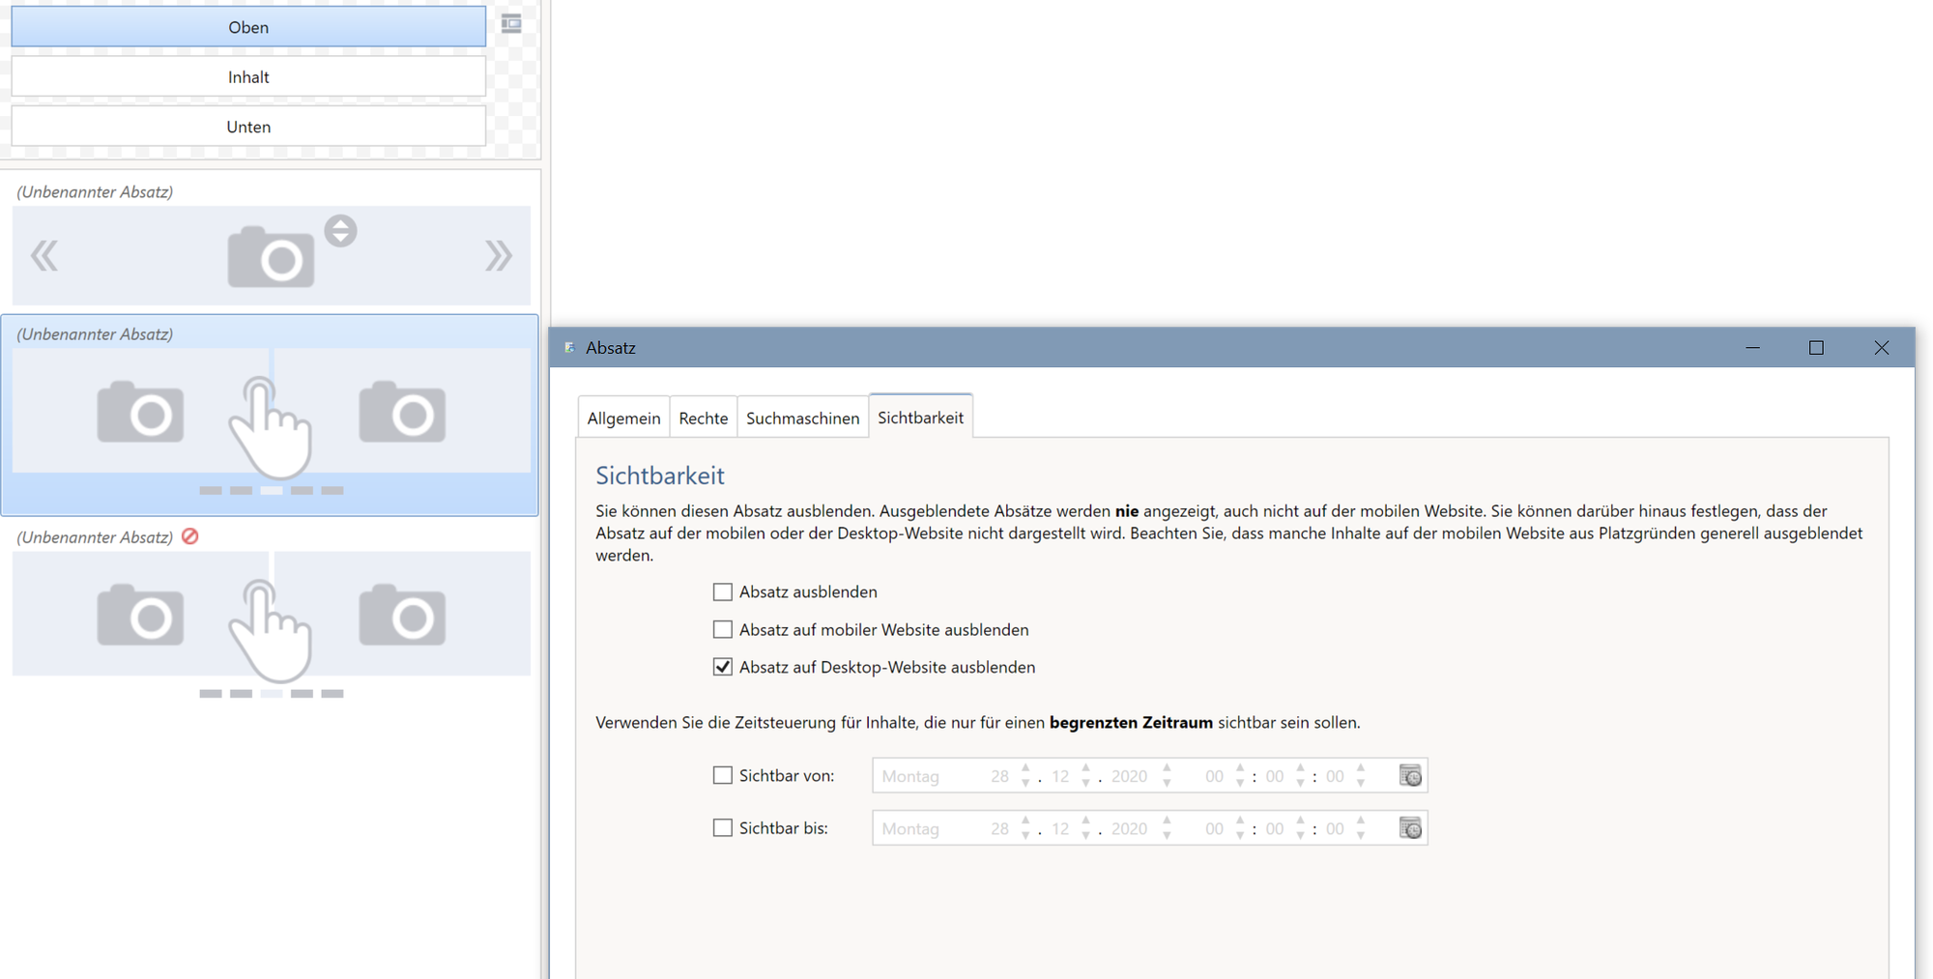
Task: Decrease the year in Sichtbar bis
Action: [x=1168, y=836]
